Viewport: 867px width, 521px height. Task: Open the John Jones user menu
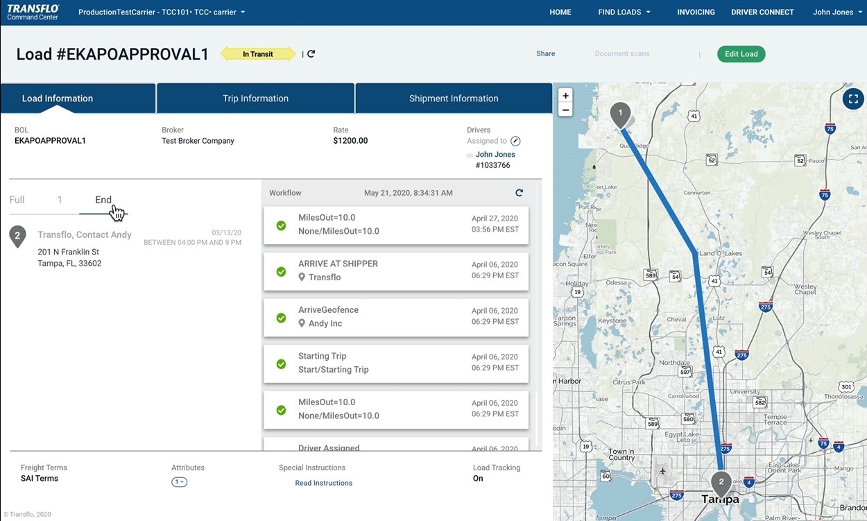pyautogui.click(x=838, y=12)
